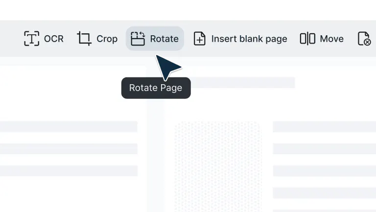Click the "Rotate Page" tooltip
The width and height of the screenshot is (376, 212).
click(156, 88)
